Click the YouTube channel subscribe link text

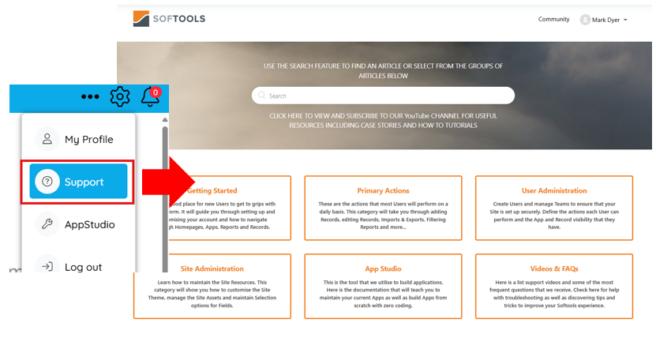tap(383, 121)
